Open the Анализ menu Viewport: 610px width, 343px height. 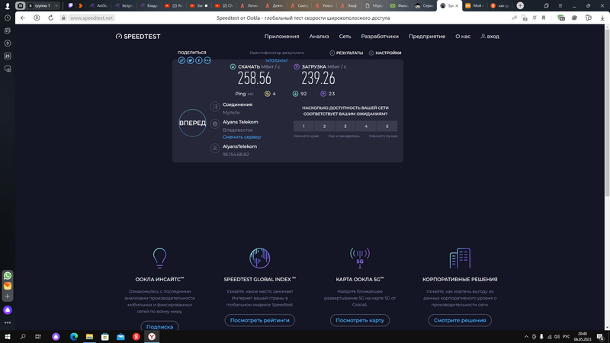click(x=319, y=36)
